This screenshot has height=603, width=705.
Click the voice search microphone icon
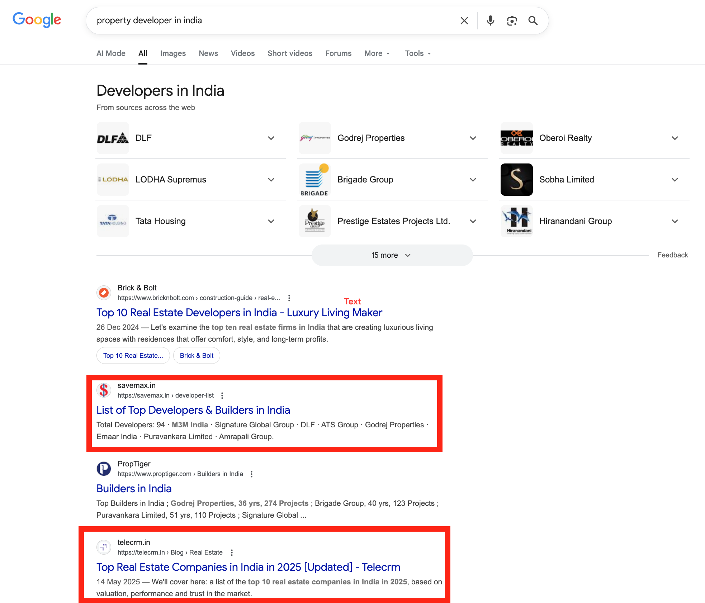coord(490,21)
